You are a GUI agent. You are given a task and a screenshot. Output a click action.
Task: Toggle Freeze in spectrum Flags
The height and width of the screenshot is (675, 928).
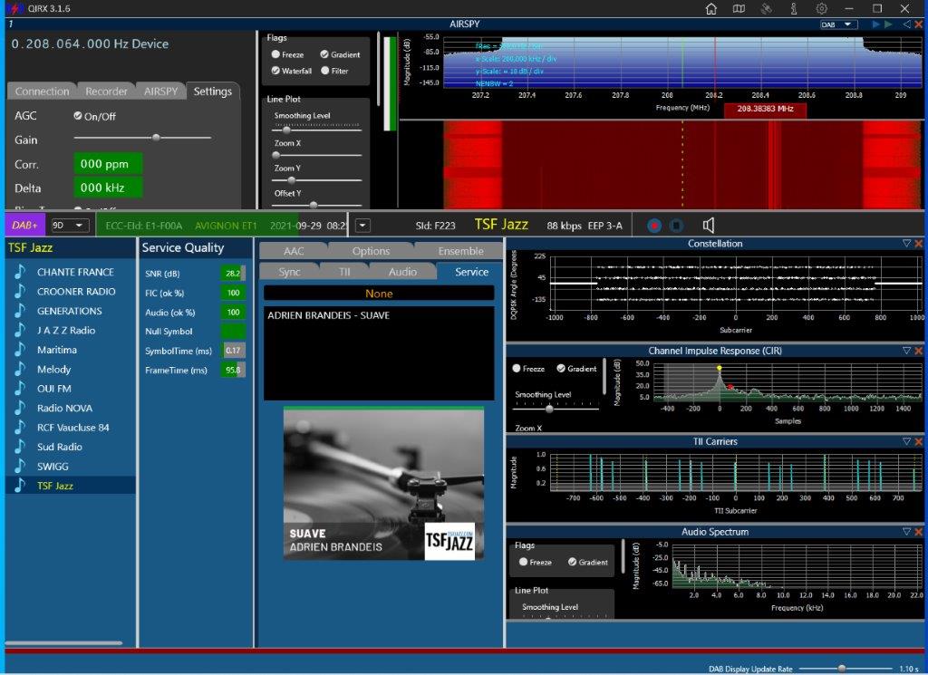tap(275, 54)
